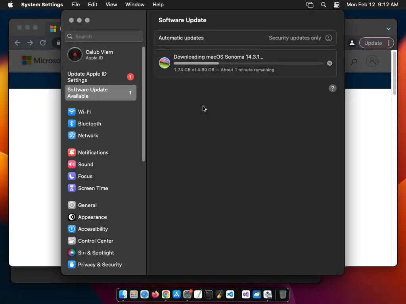
Task: Open the Apple menu
Action: click(x=10, y=5)
